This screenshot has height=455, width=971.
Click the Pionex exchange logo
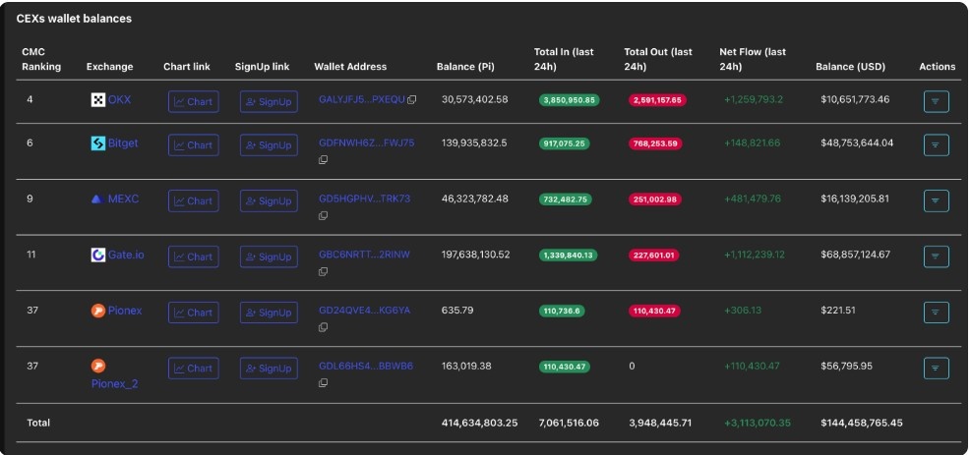point(97,311)
